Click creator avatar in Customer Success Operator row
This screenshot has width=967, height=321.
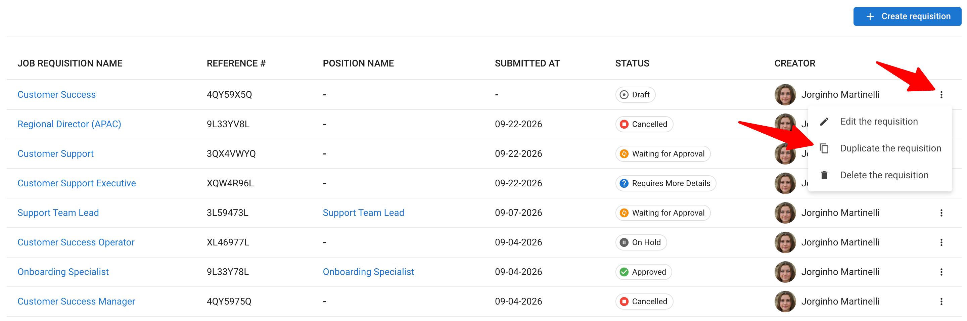(x=785, y=242)
